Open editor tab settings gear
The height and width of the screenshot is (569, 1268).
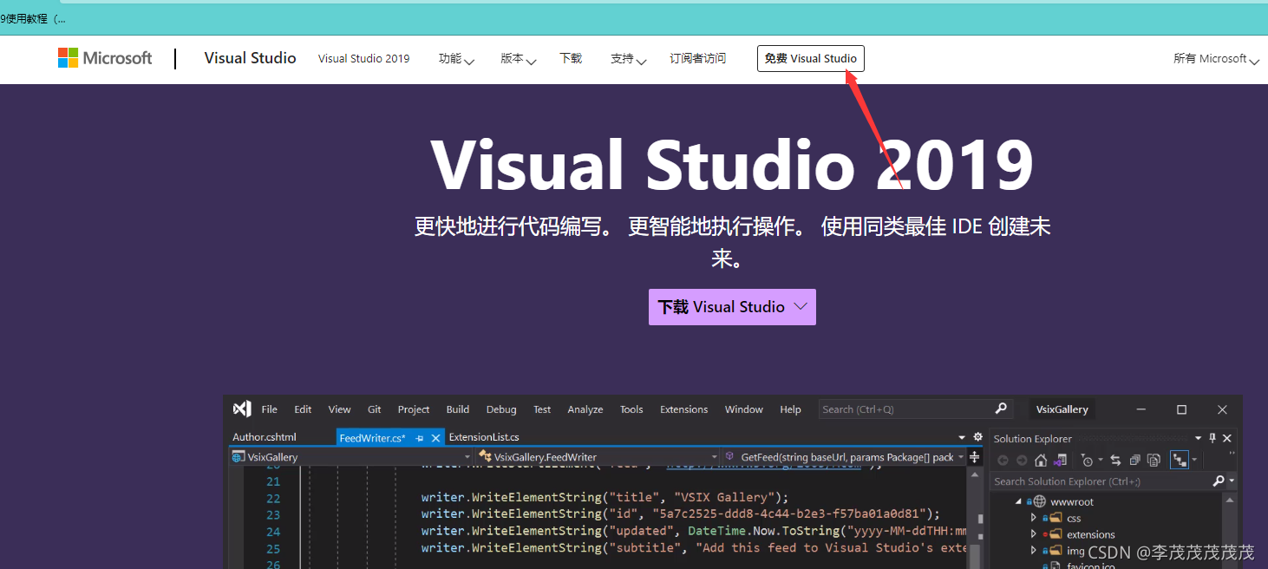pyautogui.click(x=978, y=437)
